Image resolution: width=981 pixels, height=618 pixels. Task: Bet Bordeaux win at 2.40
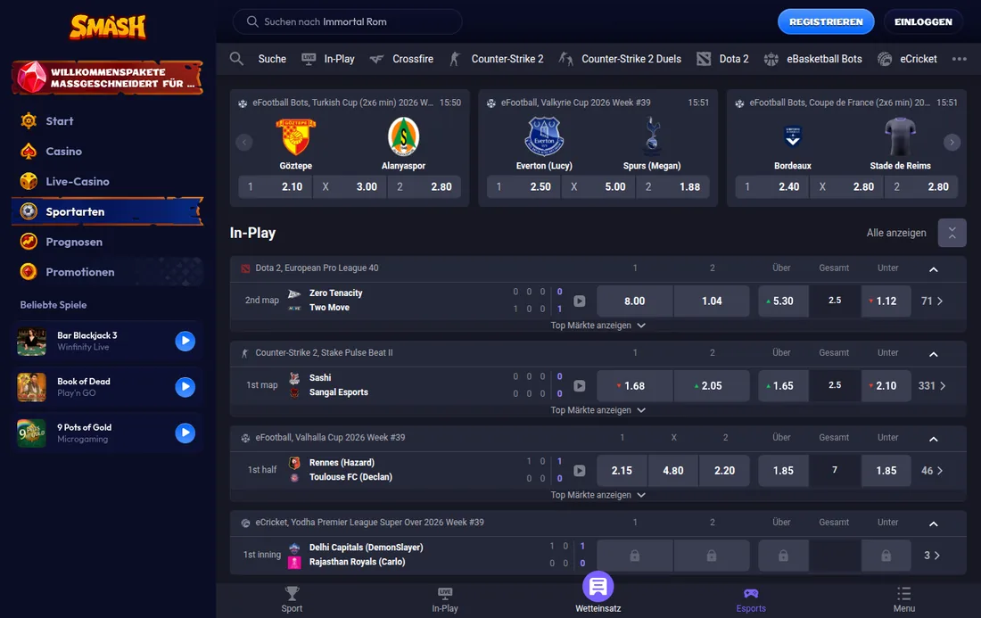click(x=772, y=186)
